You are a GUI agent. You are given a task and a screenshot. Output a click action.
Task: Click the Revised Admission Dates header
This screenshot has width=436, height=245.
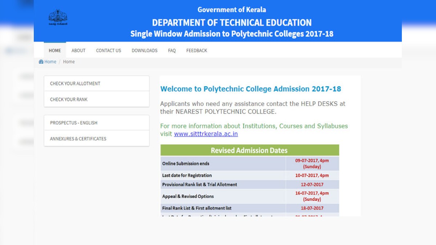tap(250, 150)
